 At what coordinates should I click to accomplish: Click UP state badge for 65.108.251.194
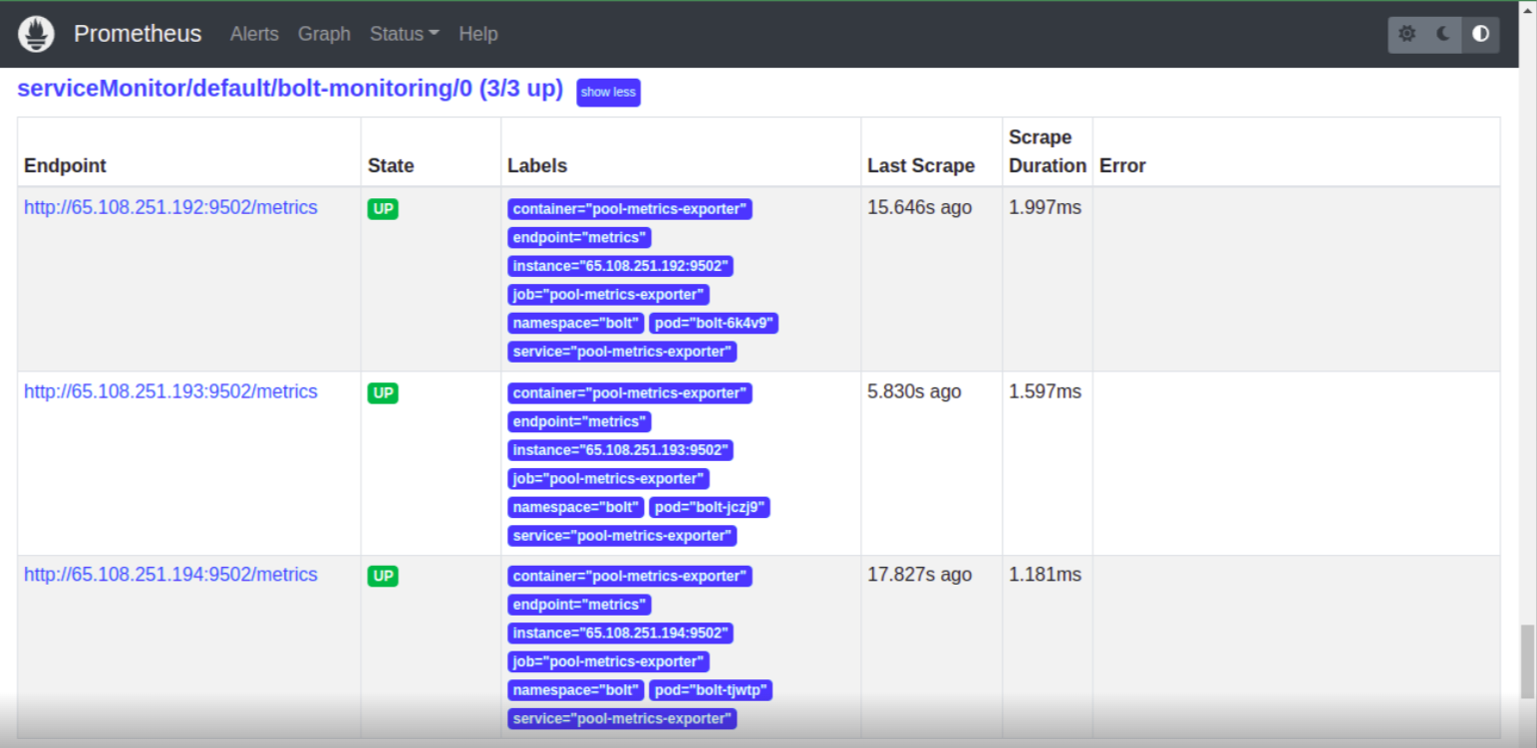pyautogui.click(x=383, y=577)
